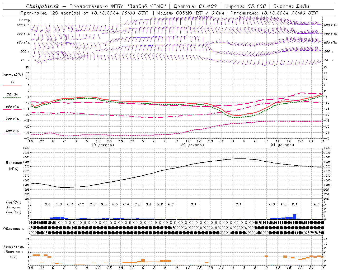Click the 2.1 precipitation amount value

[294, 204]
